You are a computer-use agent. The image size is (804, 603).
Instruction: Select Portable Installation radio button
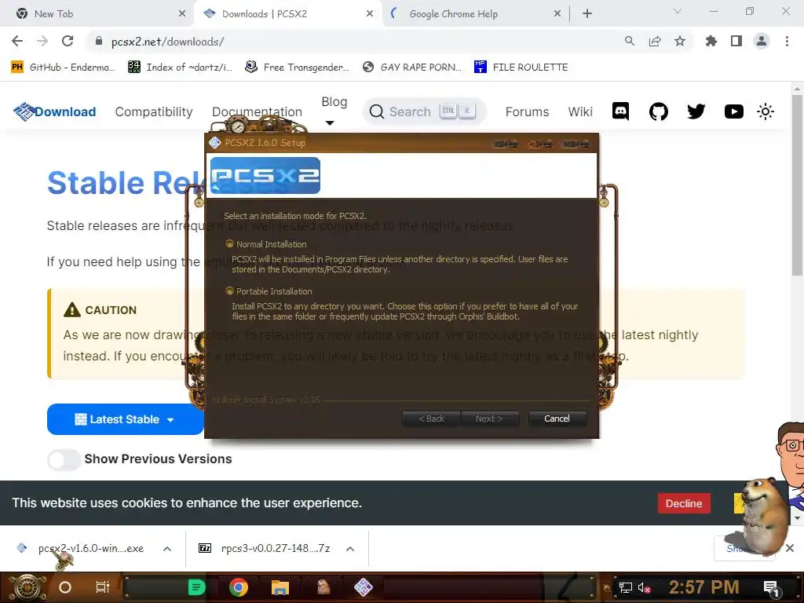tap(230, 291)
